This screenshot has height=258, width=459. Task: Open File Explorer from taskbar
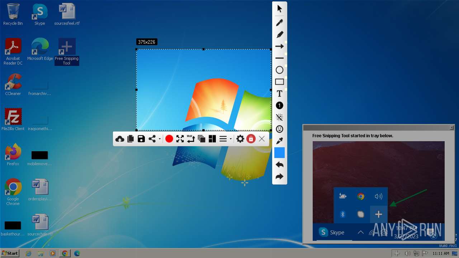[41, 253]
